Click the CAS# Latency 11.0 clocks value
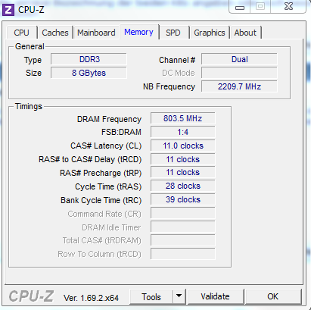311x310 pixels. pos(183,146)
